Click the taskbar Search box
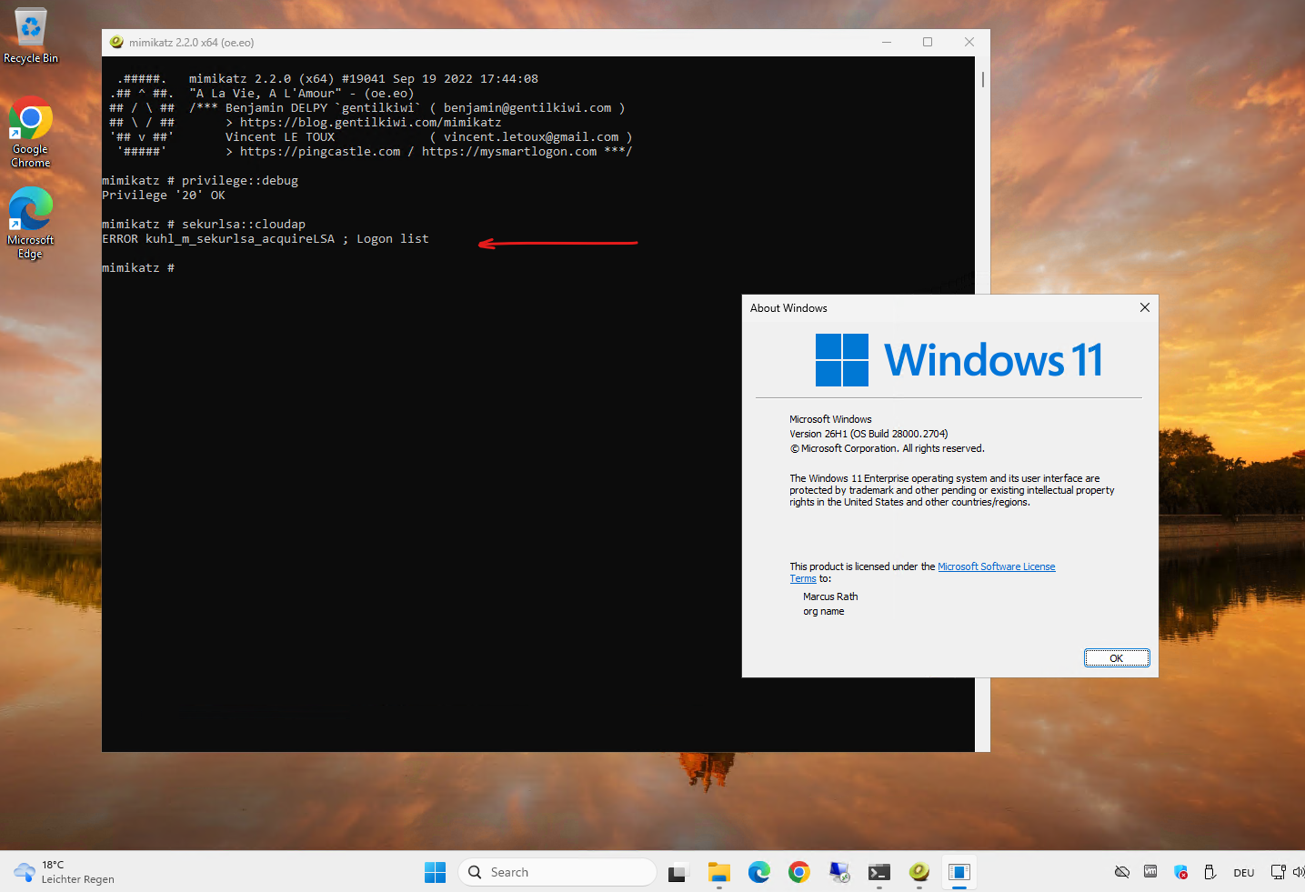The image size is (1305, 892). [557, 872]
